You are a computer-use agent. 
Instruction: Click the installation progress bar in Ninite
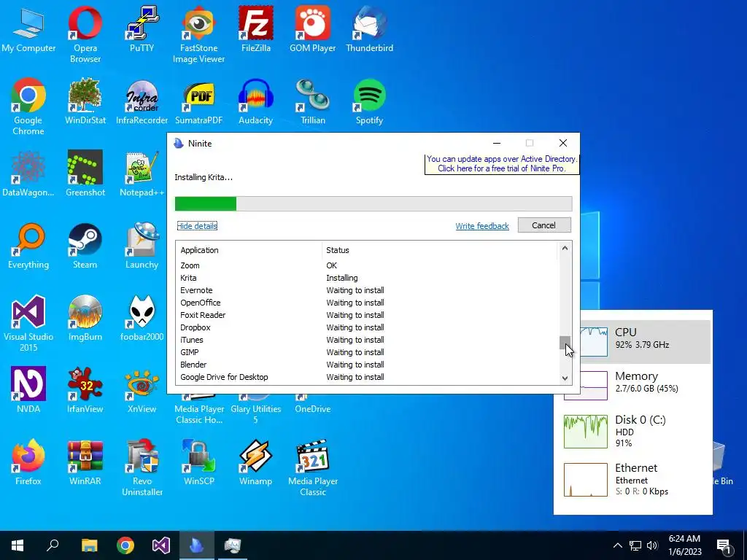coord(373,203)
